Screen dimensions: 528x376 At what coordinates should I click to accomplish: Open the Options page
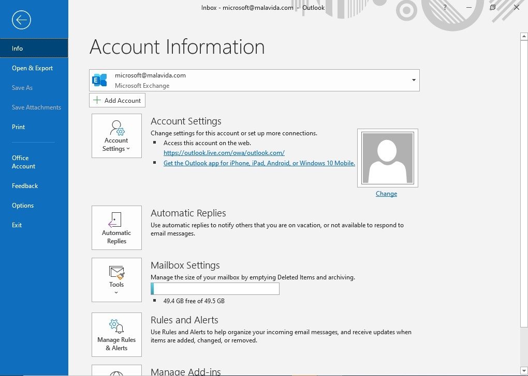point(23,205)
